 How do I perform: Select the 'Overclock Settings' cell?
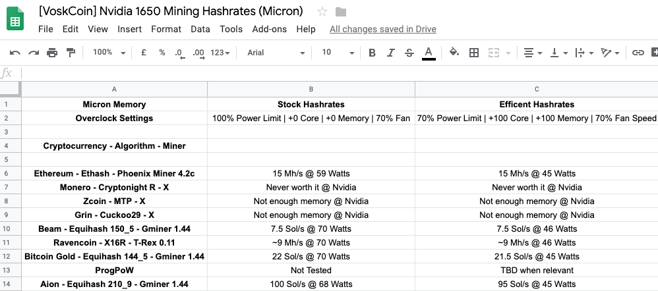click(x=114, y=119)
